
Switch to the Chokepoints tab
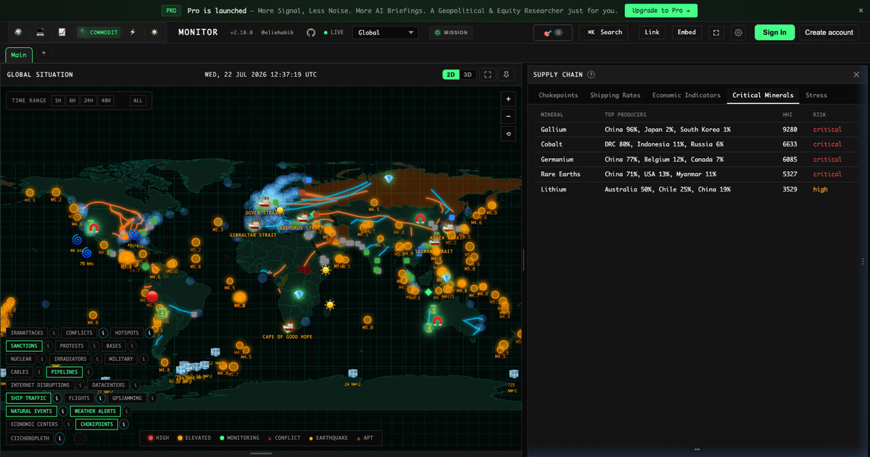click(x=558, y=95)
